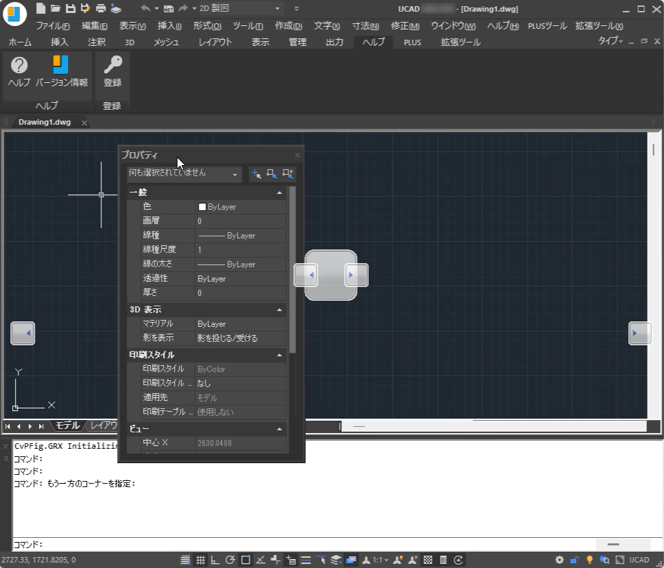Toggle polar tracking in status bar
Image resolution: width=664 pixels, height=568 pixels.
click(x=230, y=560)
